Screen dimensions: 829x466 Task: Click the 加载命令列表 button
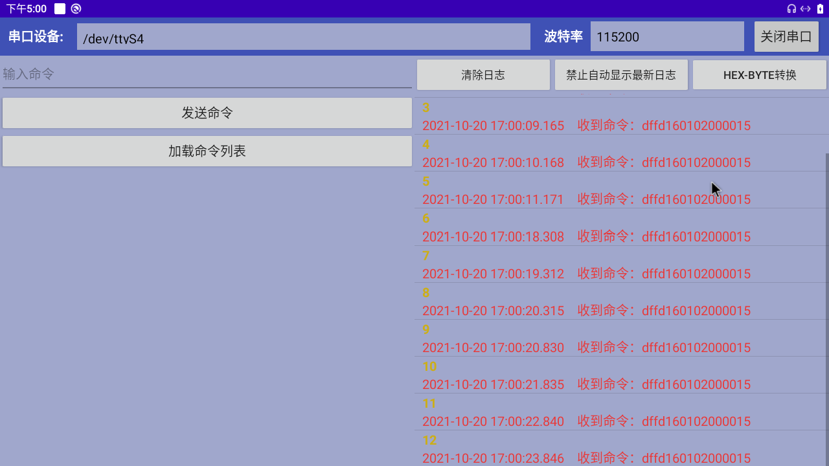click(207, 151)
